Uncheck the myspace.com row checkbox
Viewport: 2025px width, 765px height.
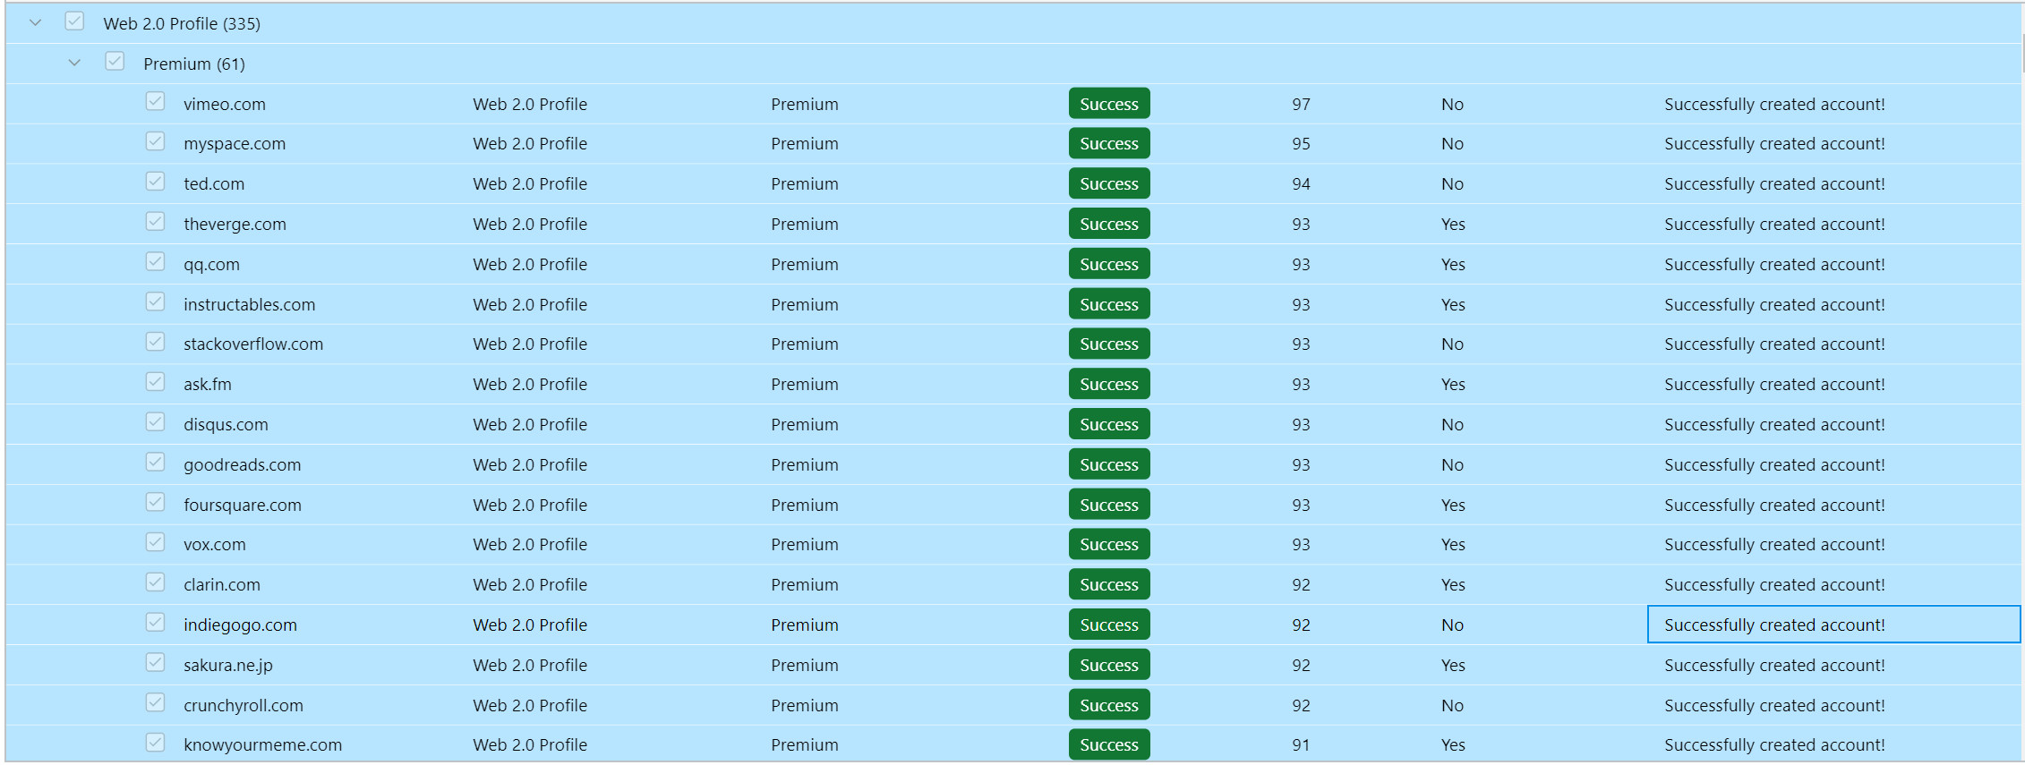[x=155, y=141]
